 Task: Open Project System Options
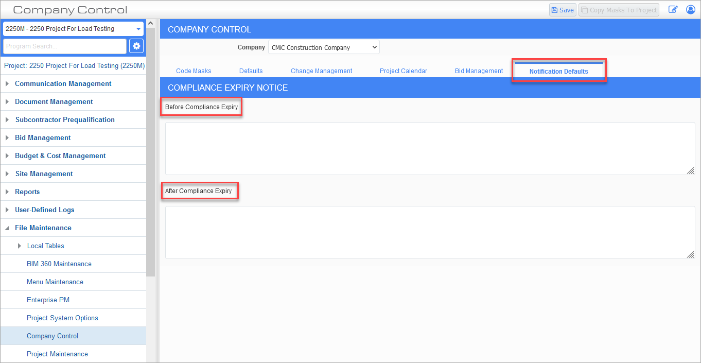[62, 318]
